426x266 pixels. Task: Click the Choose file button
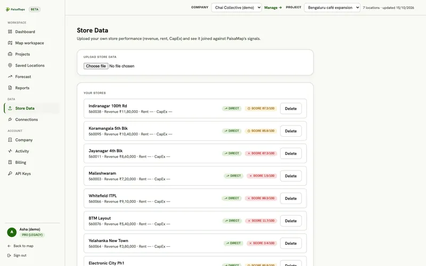coord(96,66)
